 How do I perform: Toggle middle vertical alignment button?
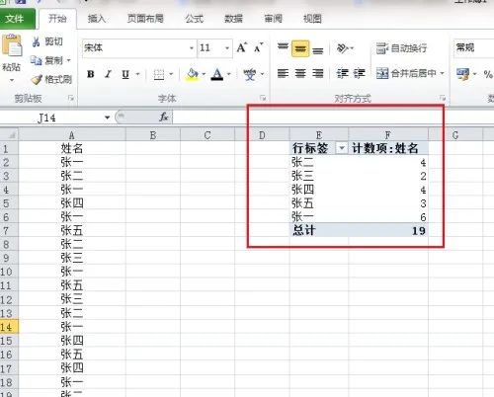pyautogui.click(x=300, y=48)
